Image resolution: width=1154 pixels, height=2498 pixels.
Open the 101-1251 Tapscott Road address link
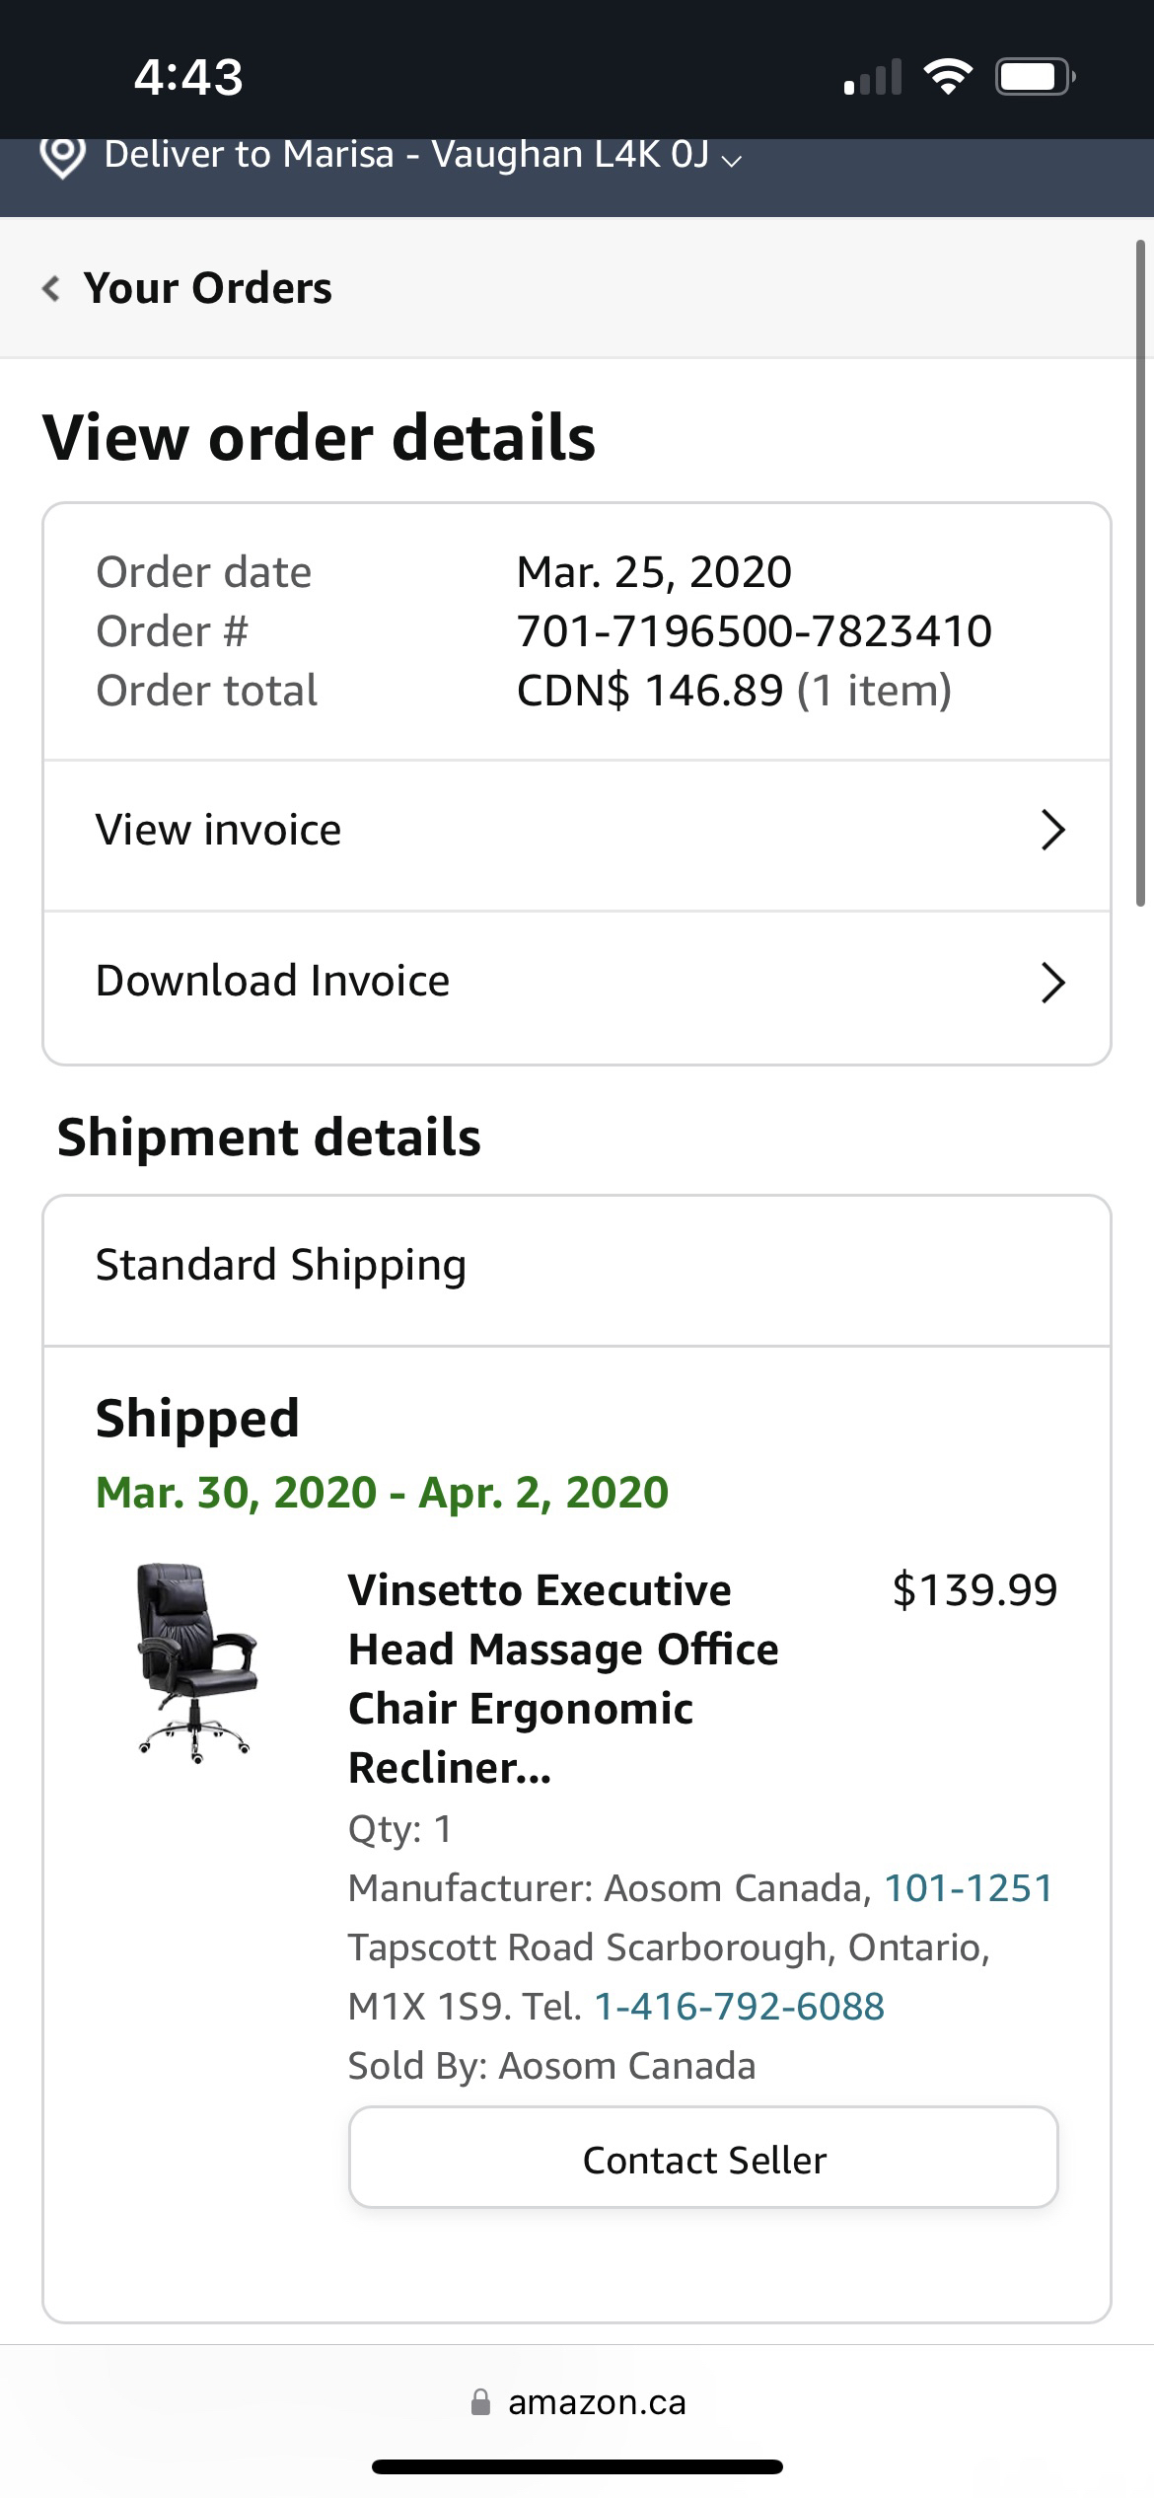(971, 1887)
